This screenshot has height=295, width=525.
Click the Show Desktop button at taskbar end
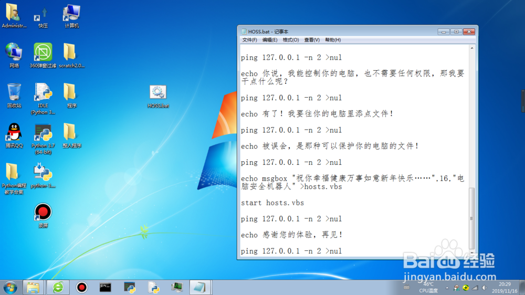point(522,287)
